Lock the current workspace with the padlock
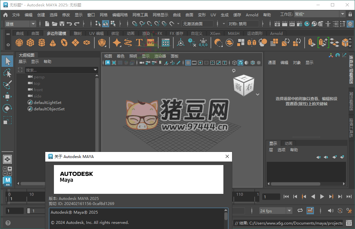This screenshot has width=355, height=229. click(350, 14)
